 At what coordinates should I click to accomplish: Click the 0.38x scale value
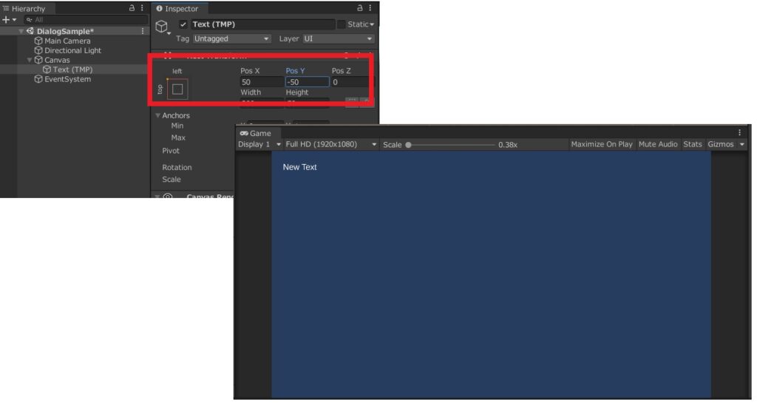point(508,145)
